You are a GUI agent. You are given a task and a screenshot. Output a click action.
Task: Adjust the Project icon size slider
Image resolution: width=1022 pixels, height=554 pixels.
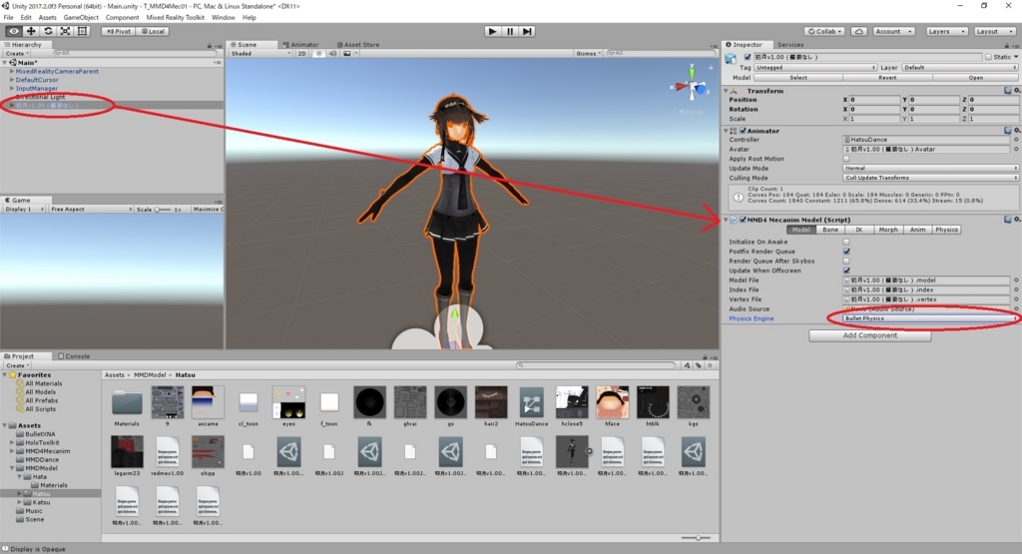point(698,538)
